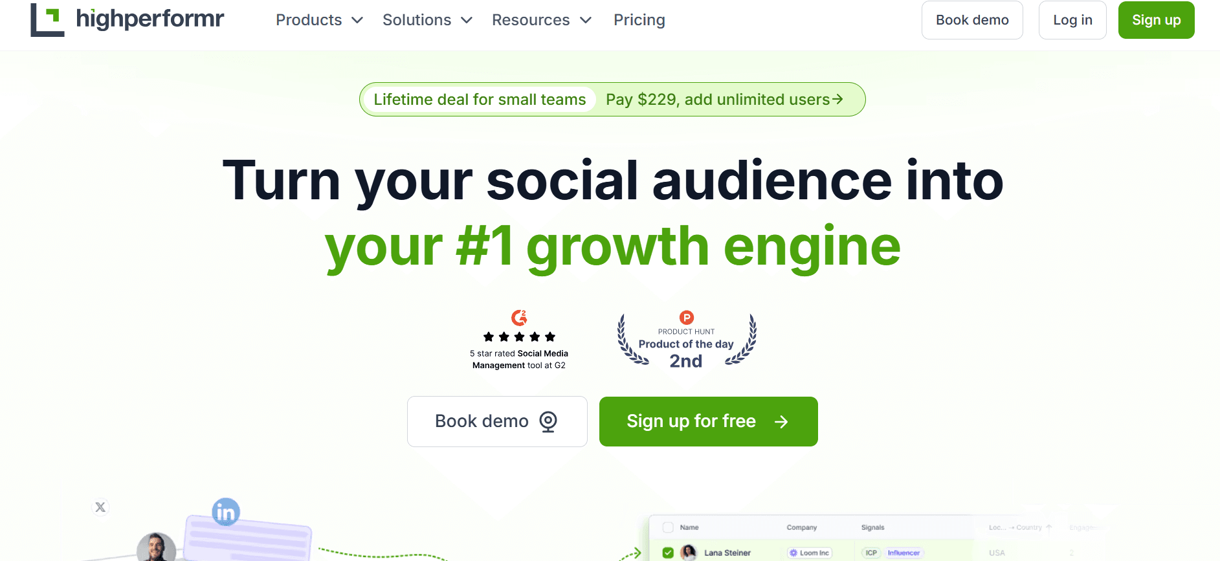Click the G2 logo above the star rating
This screenshot has width=1220, height=561.
click(x=518, y=318)
